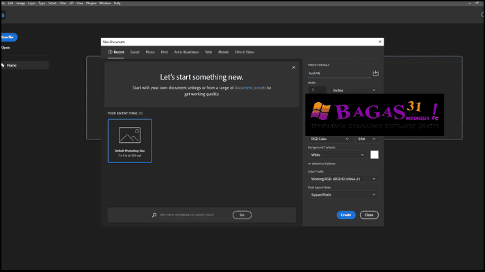The height and width of the screenshot is (272, 485).
Task: Click the search magnifier icon near Adobe Stock field
Action: 154,215
